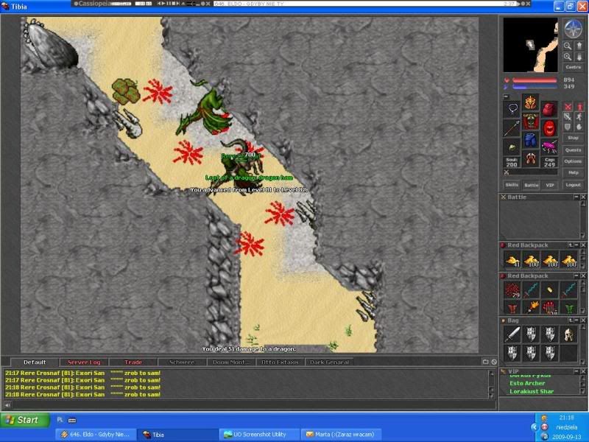Minimize the Bag container
Image resolution: width=589 pixels, height=442 pixels.
[x=576, y=320]
